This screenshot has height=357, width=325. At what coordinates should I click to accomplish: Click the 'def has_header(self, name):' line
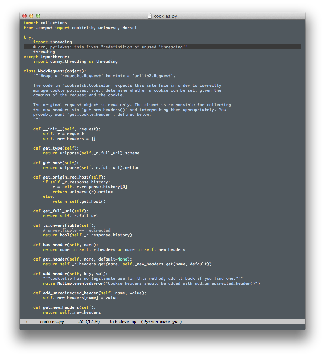tap(66, 245)
